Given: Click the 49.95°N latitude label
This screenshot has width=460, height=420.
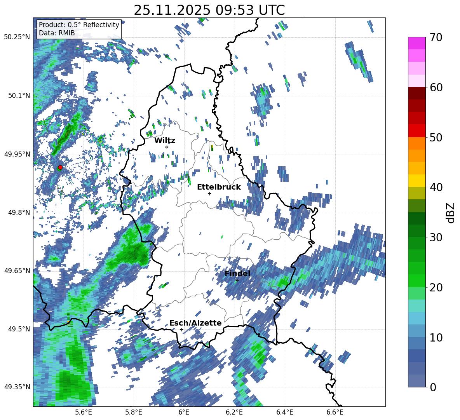Looking at the screenshot, I should tap(17, 154).
